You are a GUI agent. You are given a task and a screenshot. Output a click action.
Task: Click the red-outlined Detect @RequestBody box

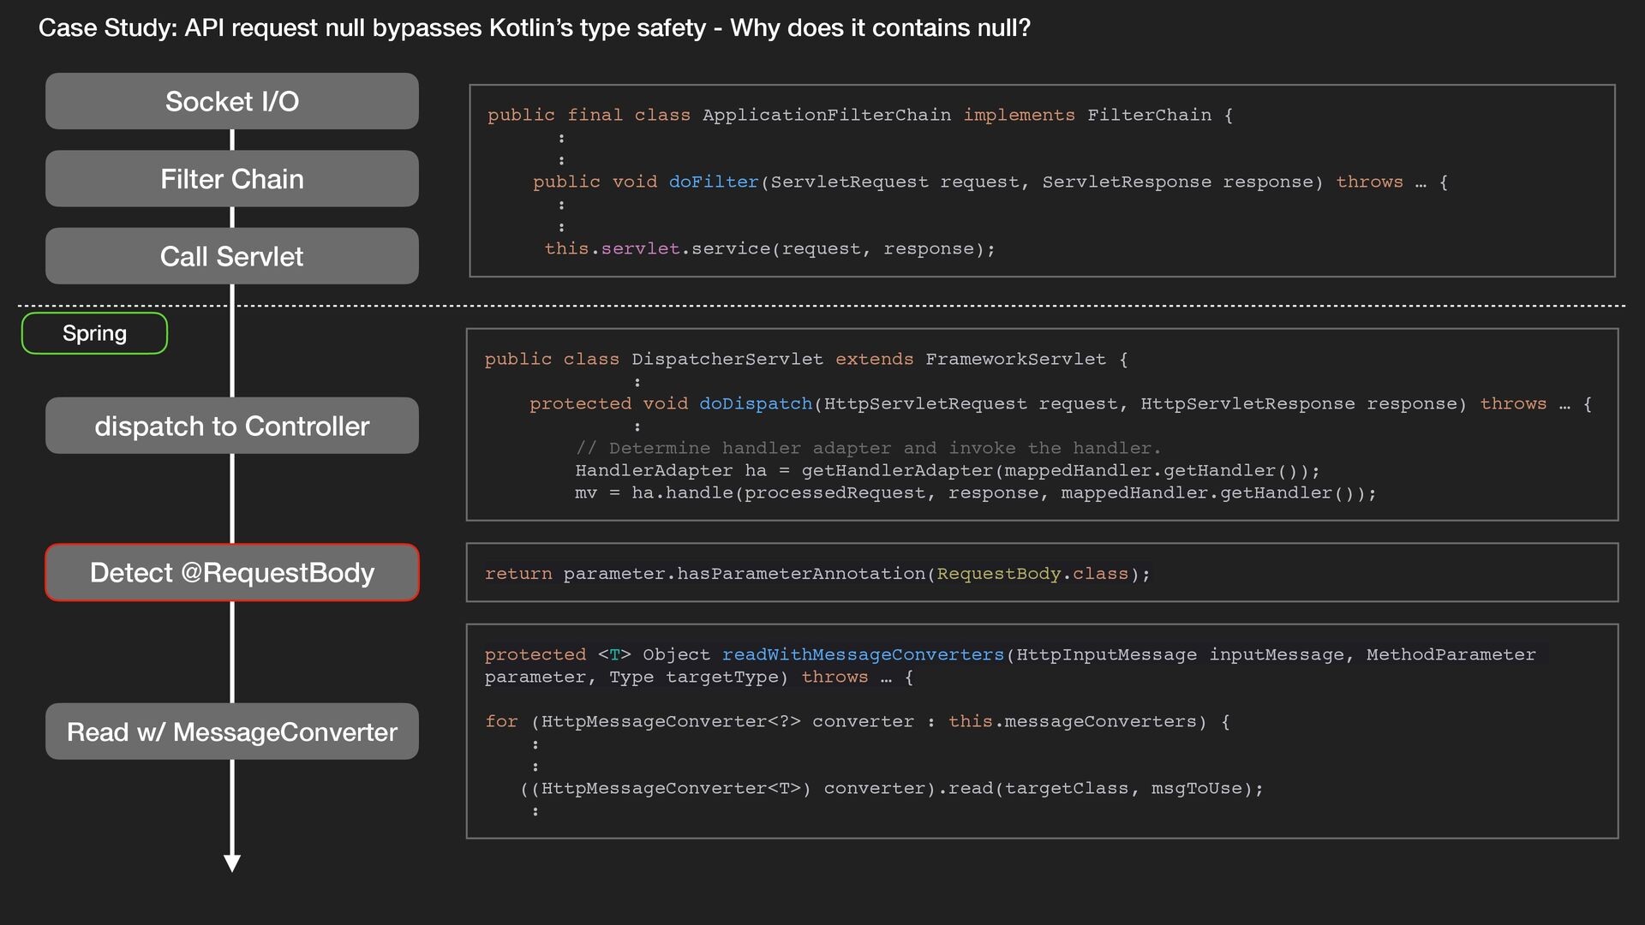pyautogui.click(x=231, y=572)
